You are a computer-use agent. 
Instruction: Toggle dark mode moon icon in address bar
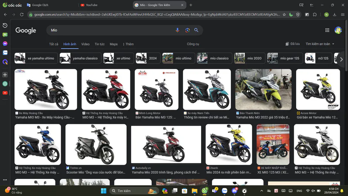tap(291, 15)
